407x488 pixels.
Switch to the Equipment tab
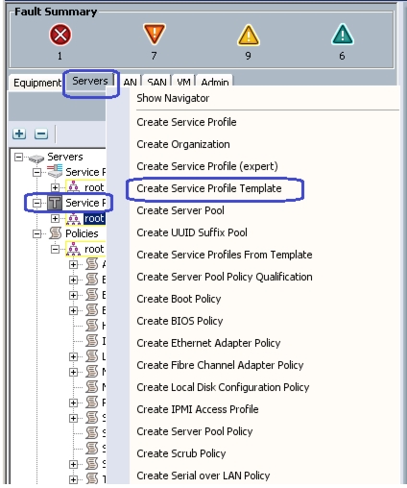tap(37, 83)
